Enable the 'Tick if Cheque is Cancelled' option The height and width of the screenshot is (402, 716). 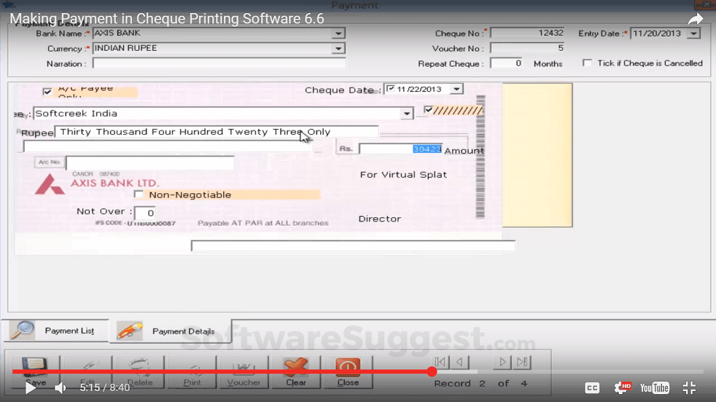588,62
